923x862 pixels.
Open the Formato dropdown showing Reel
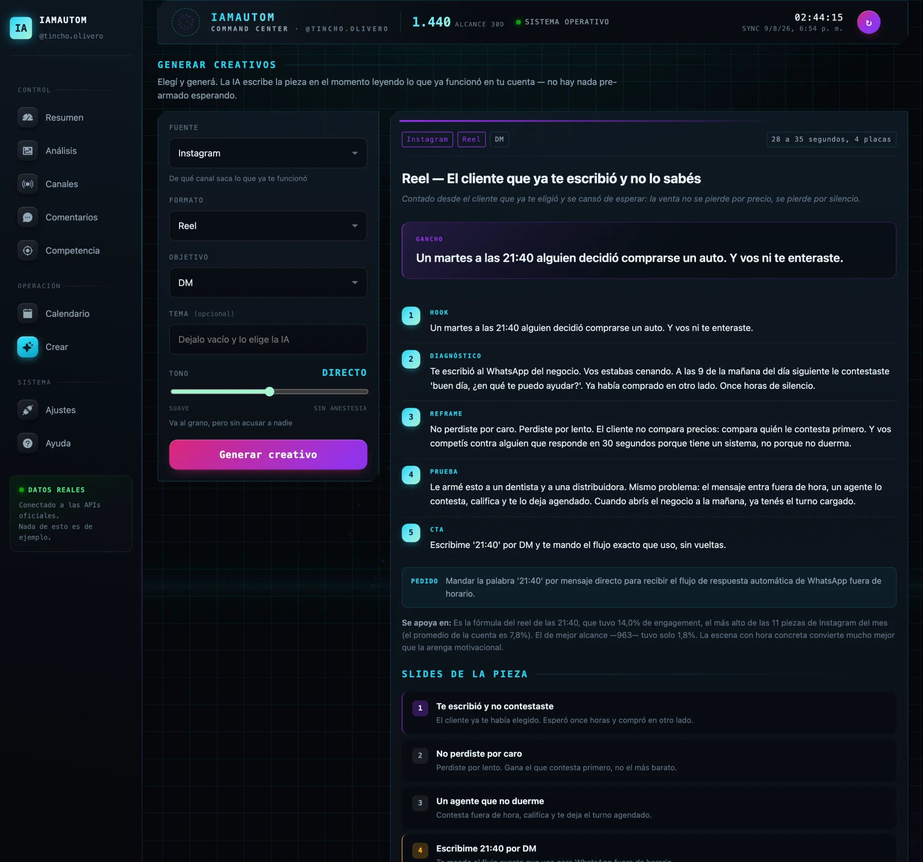coord(268,226)
